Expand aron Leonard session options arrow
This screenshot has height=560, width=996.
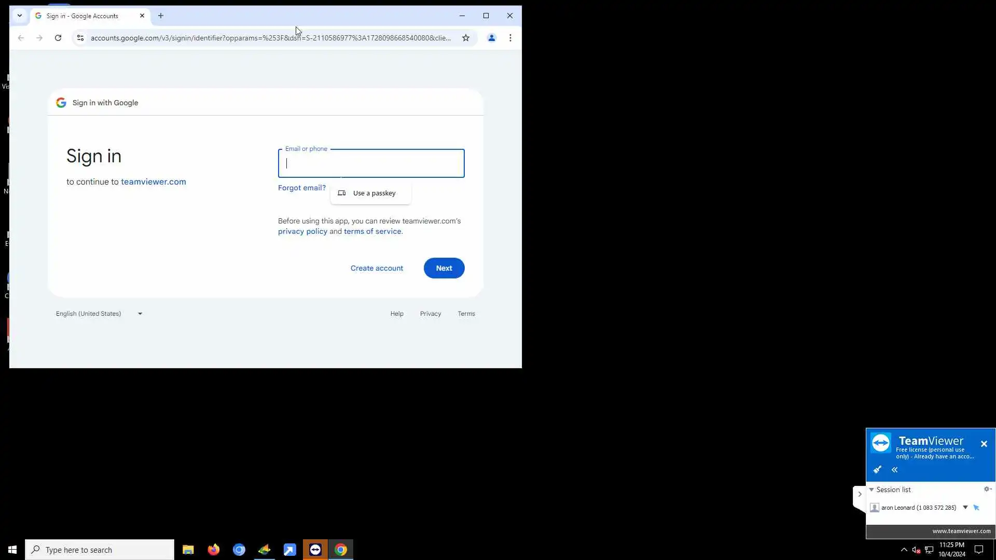965,508
